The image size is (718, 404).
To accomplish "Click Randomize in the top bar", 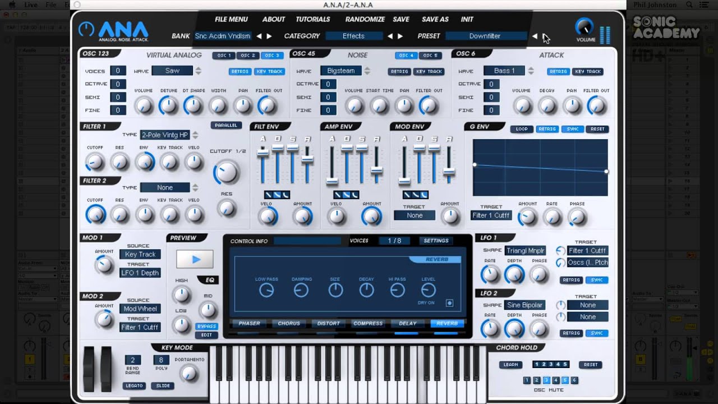I will pos(365,19).
